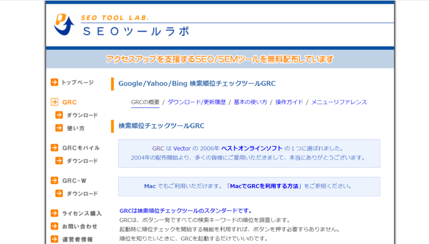Open the 基本の使い方 link

251,102
